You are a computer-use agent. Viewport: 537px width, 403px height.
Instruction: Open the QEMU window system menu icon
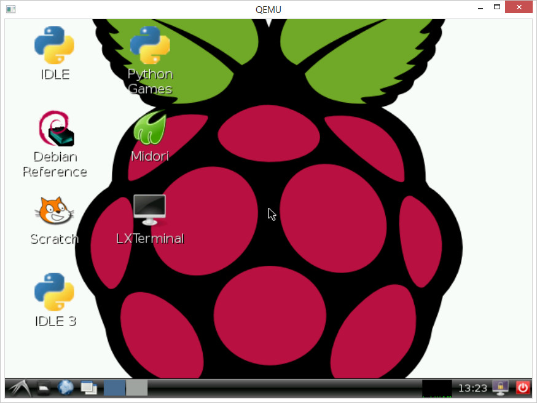(10, 9)
